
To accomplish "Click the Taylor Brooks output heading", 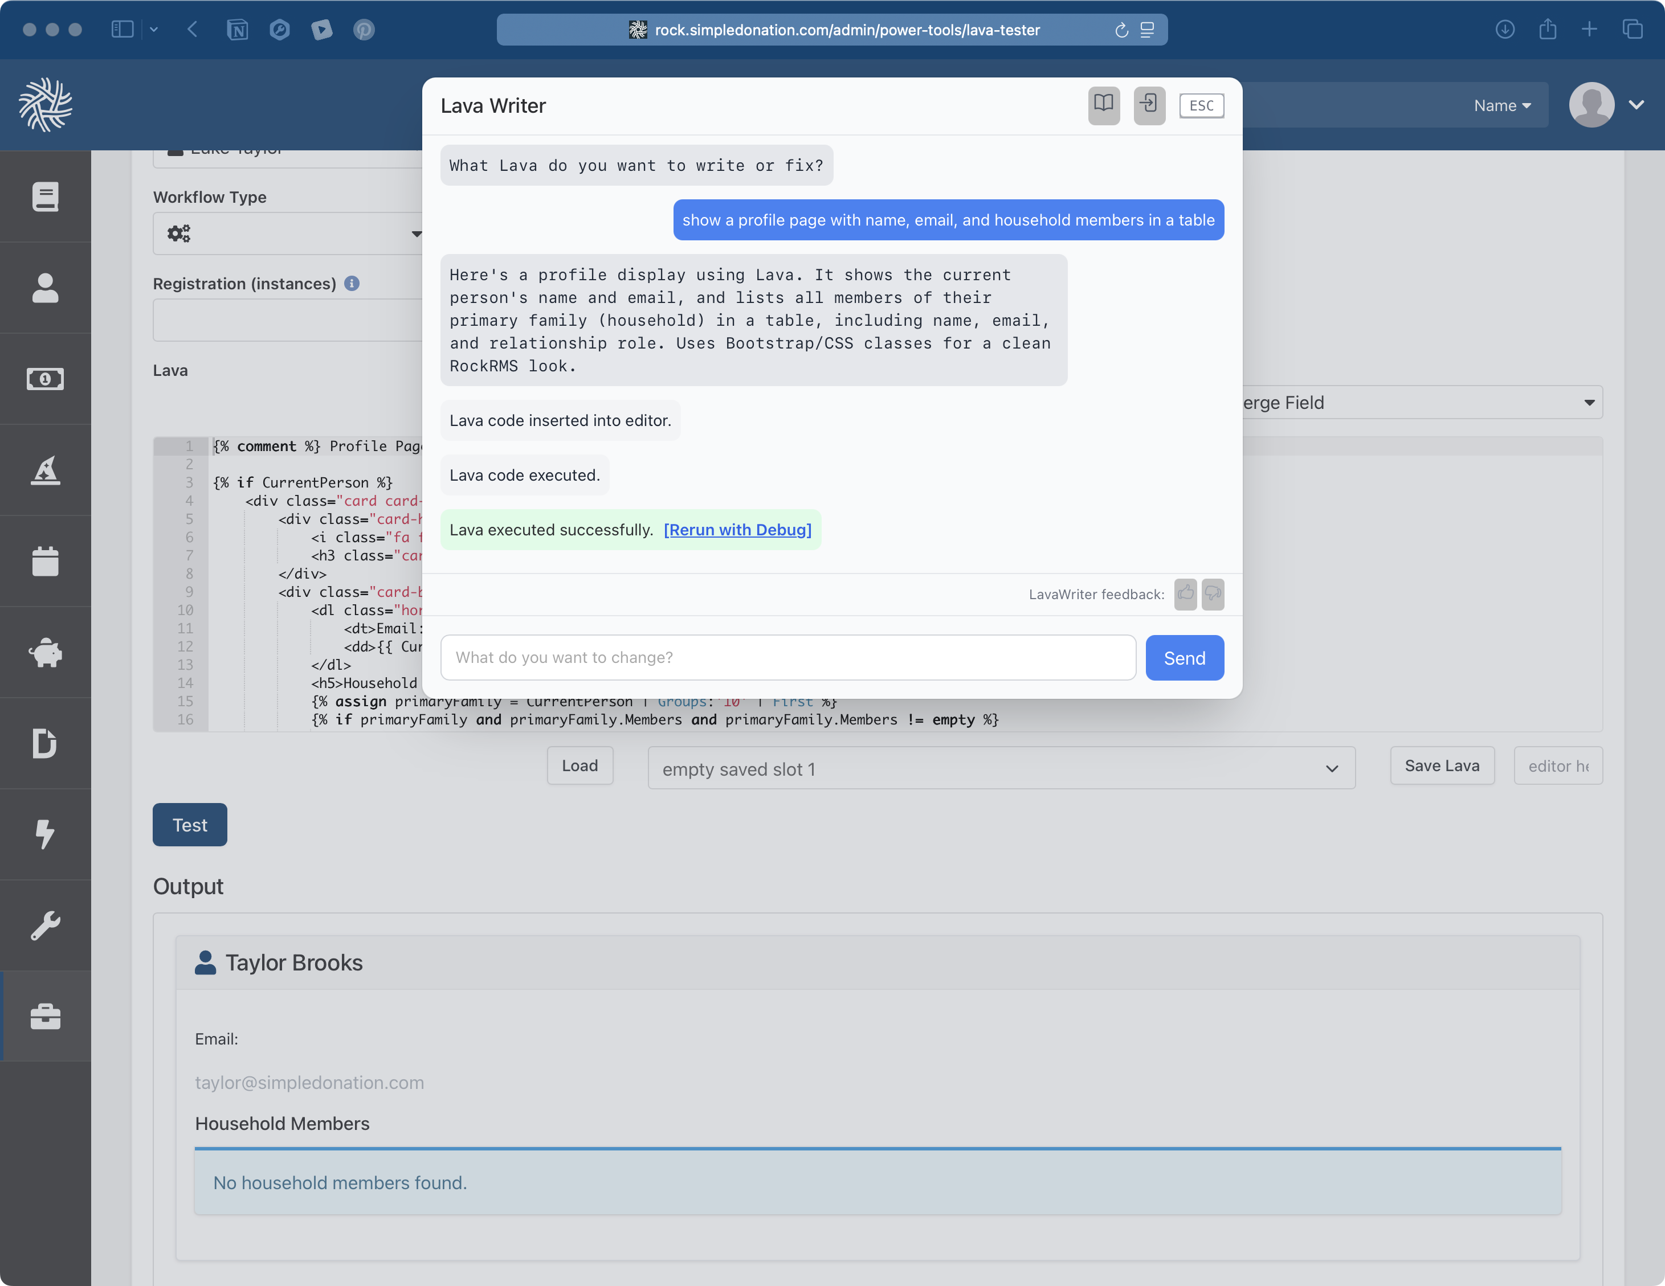I will 293,963.
